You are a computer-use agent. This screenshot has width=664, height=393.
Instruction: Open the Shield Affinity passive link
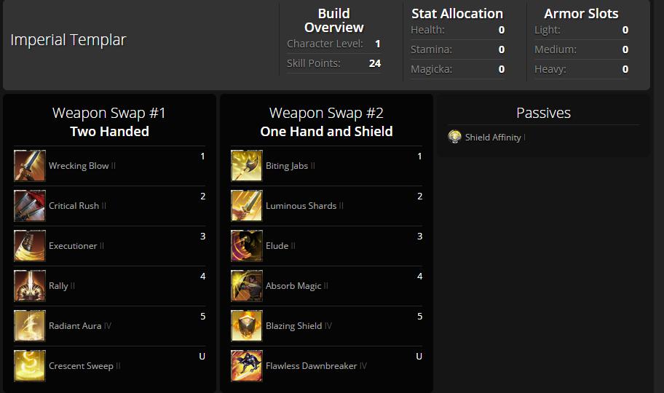pyautogui.click(x=493, y=138)
